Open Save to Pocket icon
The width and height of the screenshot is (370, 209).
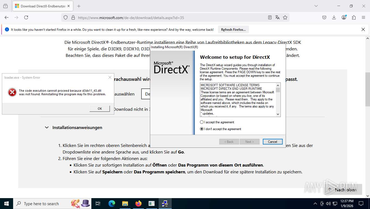(x=324, y=17)
